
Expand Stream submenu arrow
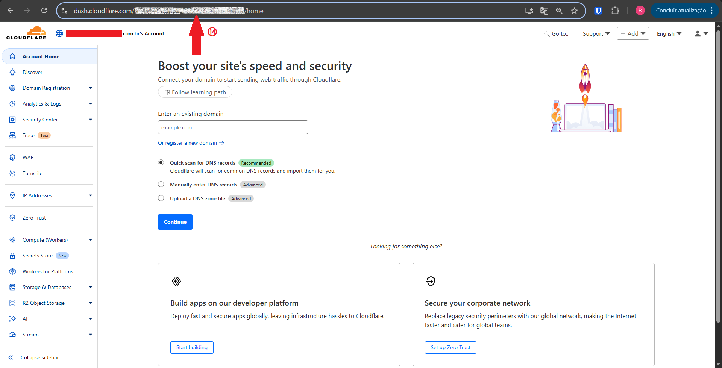(91, 335)
